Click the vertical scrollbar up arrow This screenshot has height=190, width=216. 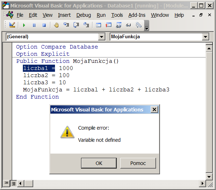[209, 48]
